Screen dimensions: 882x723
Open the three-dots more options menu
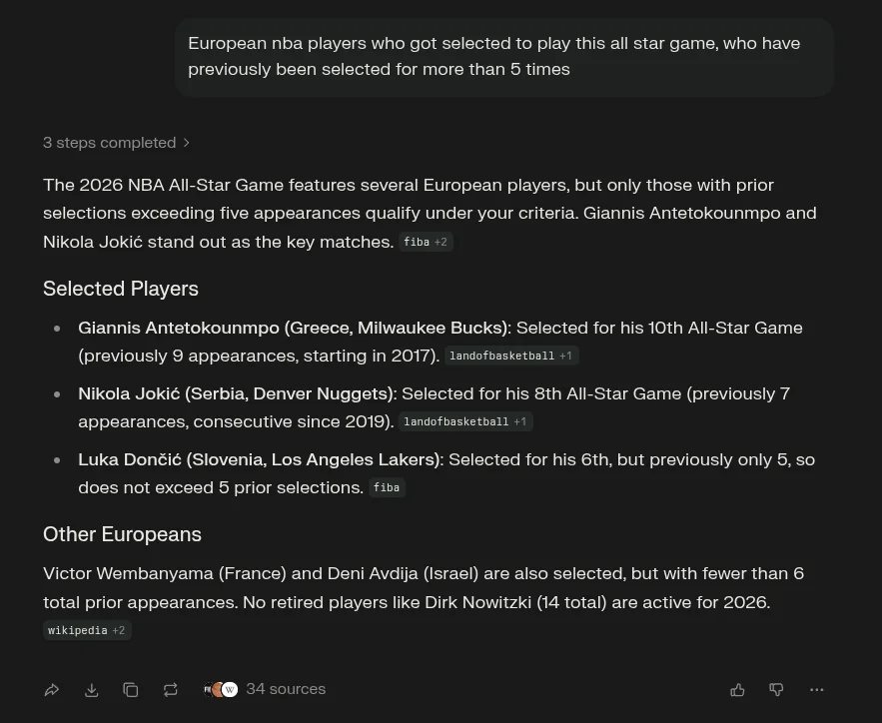[817, 690]
